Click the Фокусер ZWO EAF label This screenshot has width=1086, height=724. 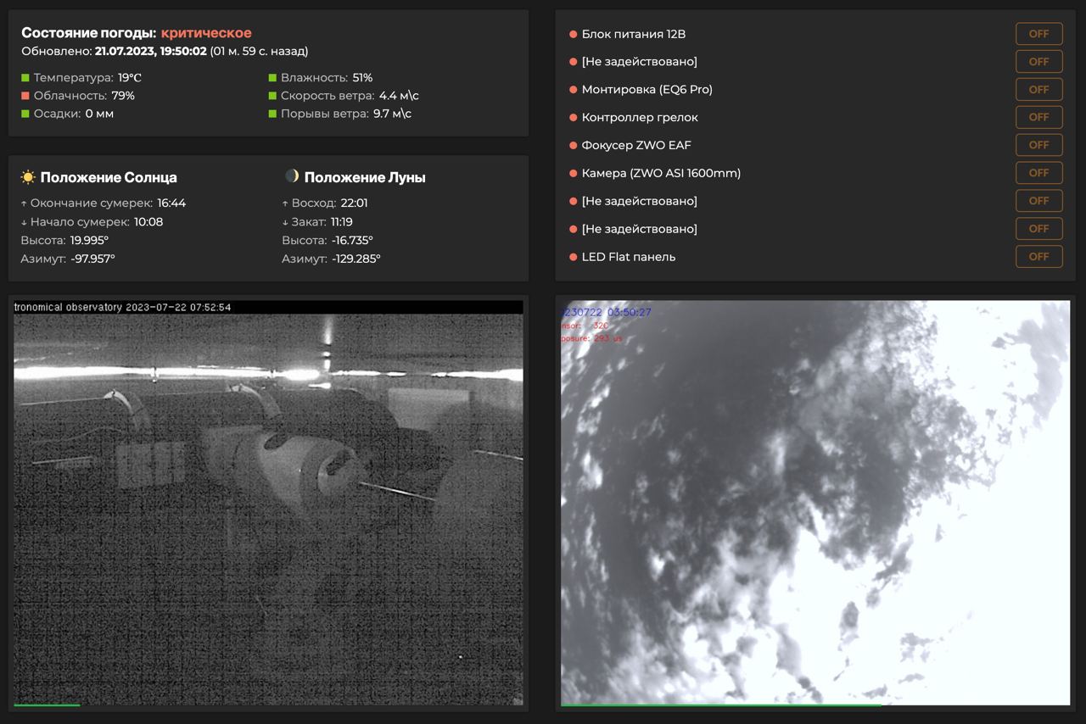click(636, 145)
